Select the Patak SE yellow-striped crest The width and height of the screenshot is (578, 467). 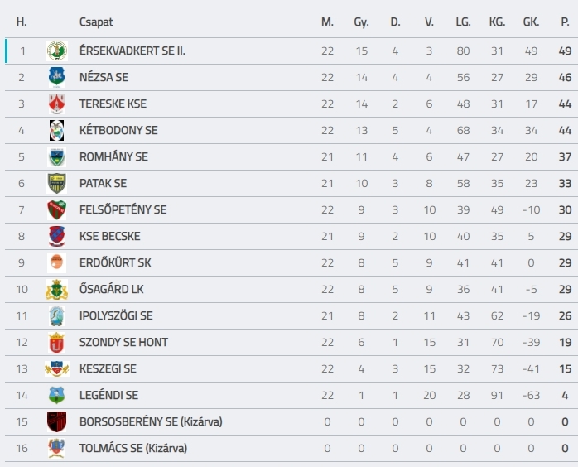pyautogui.click(x=57, y=184)
